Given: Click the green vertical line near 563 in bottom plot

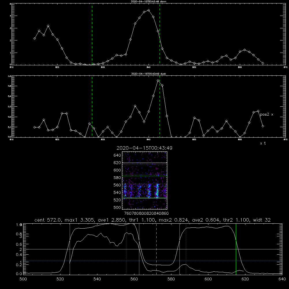Looking at the screenshot, I should (139, 249).
